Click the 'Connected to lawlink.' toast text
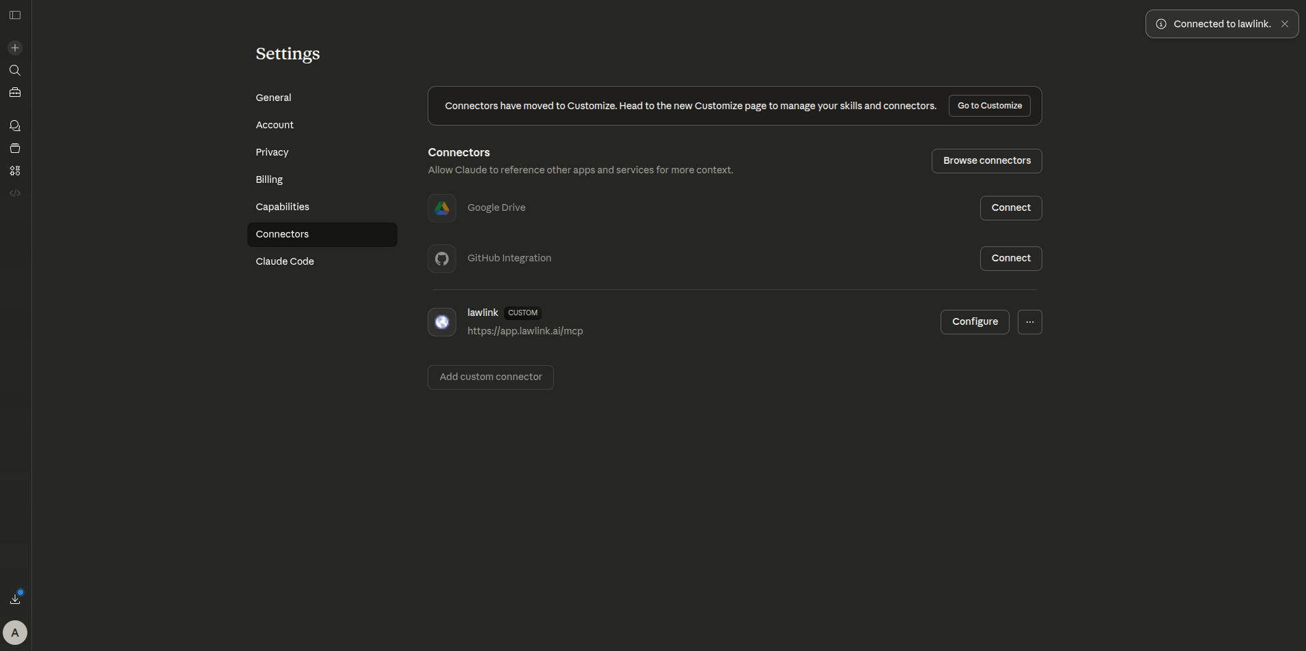 click(x=1222, y=24)
